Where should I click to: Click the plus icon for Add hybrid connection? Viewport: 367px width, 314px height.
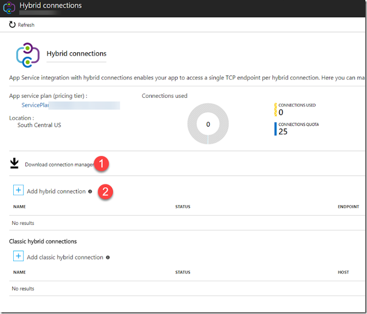18,190
